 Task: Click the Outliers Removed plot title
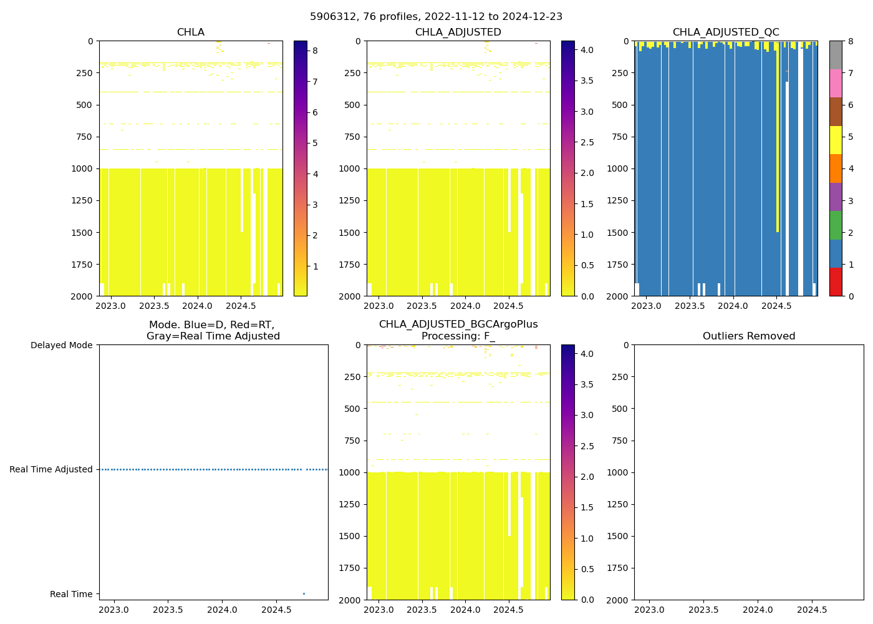tap(748, 336)
